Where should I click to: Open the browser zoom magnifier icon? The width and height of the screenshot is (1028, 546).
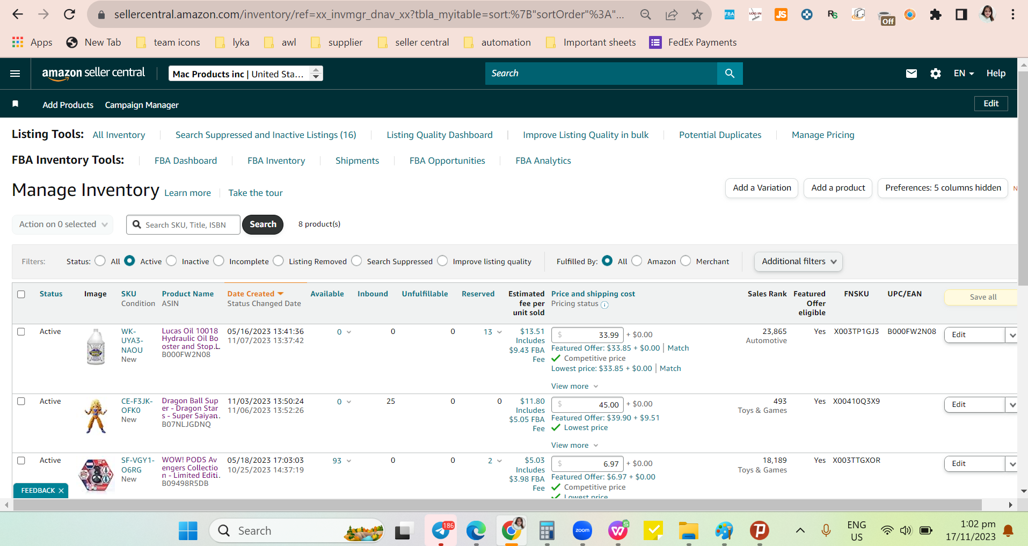pyautogui.click(x=646, y=14)
